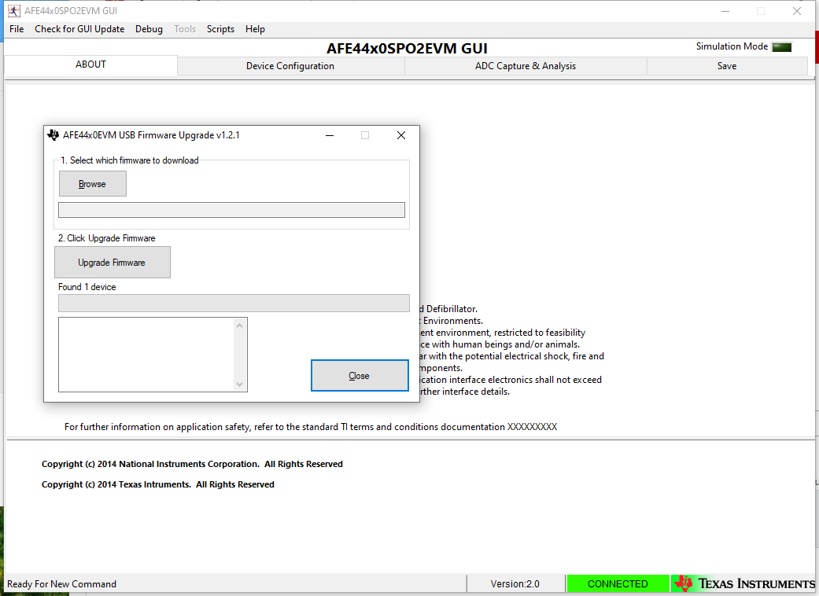Screen dimensions: 819x596
Task: Click the log scrollbar up arrow
Action: point(240,326)
